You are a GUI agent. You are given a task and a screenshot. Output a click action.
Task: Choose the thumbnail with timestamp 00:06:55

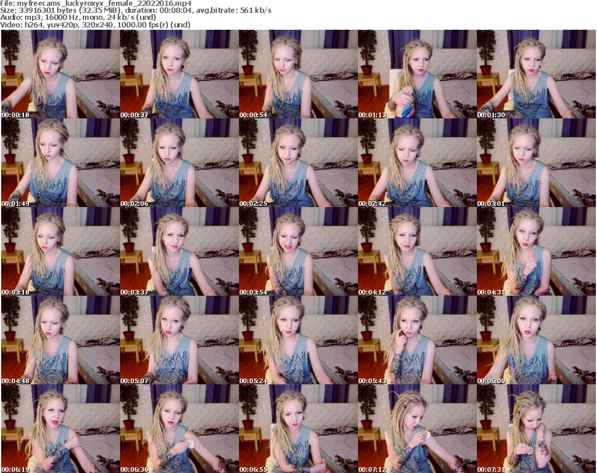coord(298,429)
